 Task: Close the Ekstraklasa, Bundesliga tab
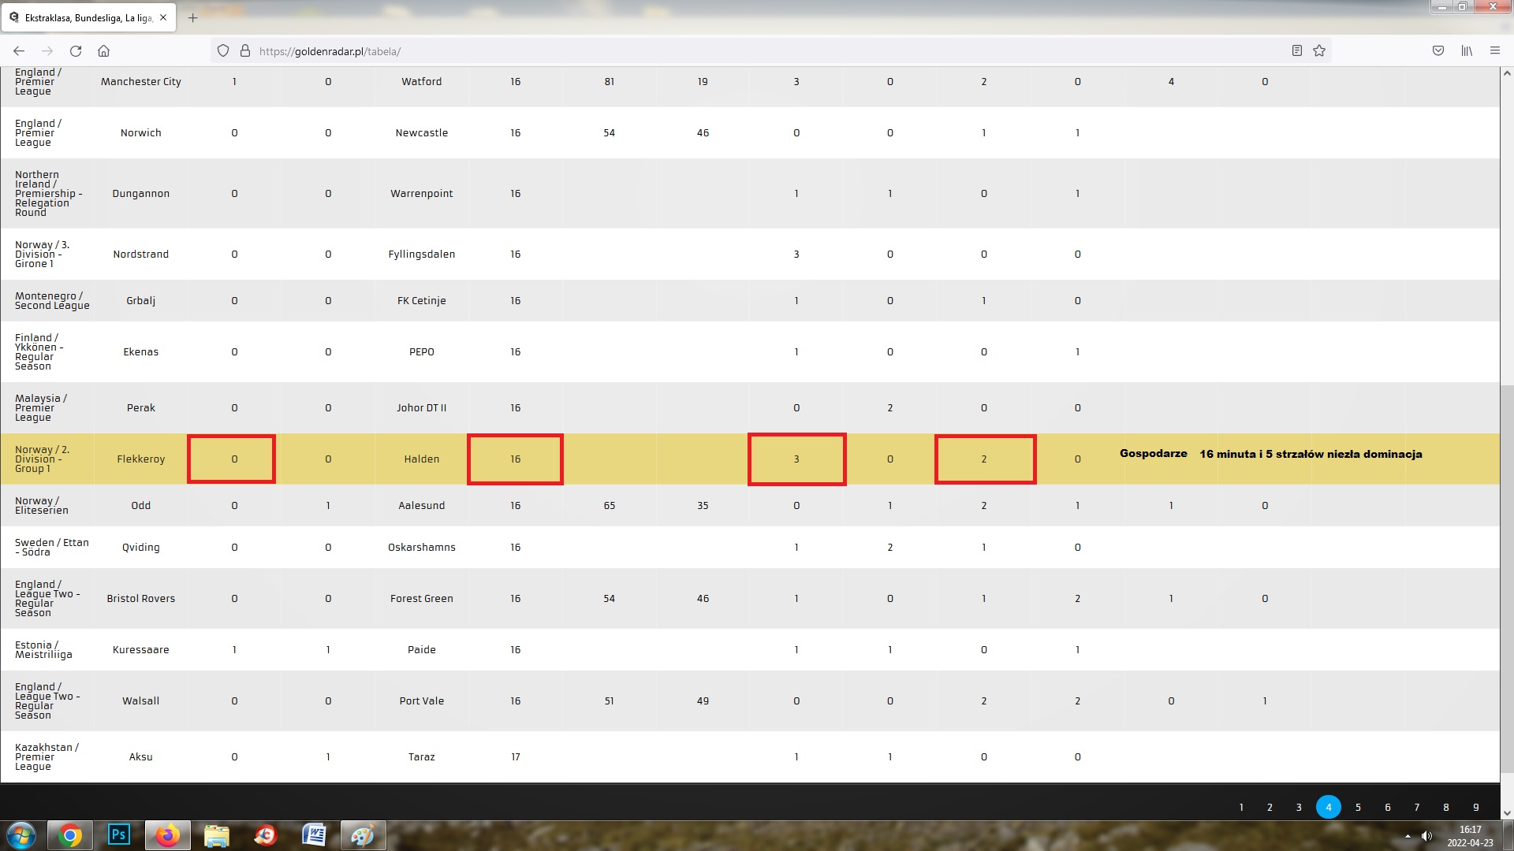coord(163,17)
